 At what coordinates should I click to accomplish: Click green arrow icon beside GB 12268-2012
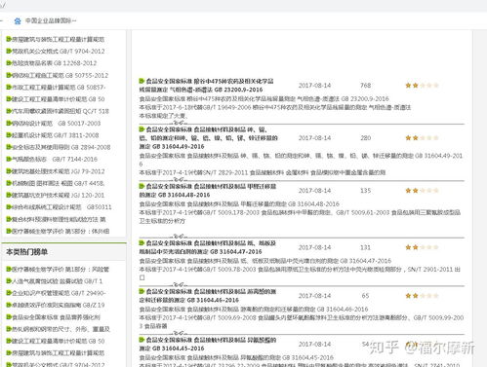(9, 63)
